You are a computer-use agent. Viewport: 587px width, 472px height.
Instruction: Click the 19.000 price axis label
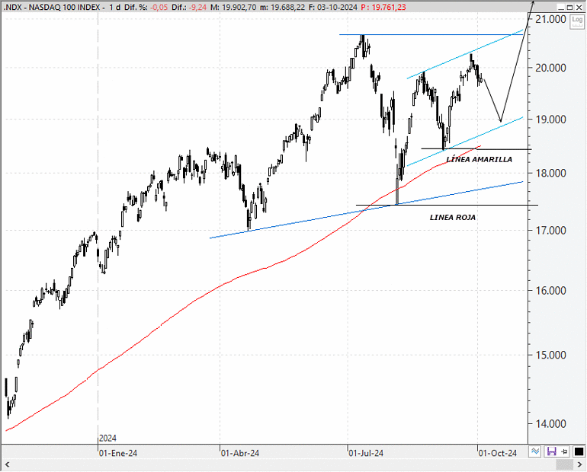(x=550, y=120)
